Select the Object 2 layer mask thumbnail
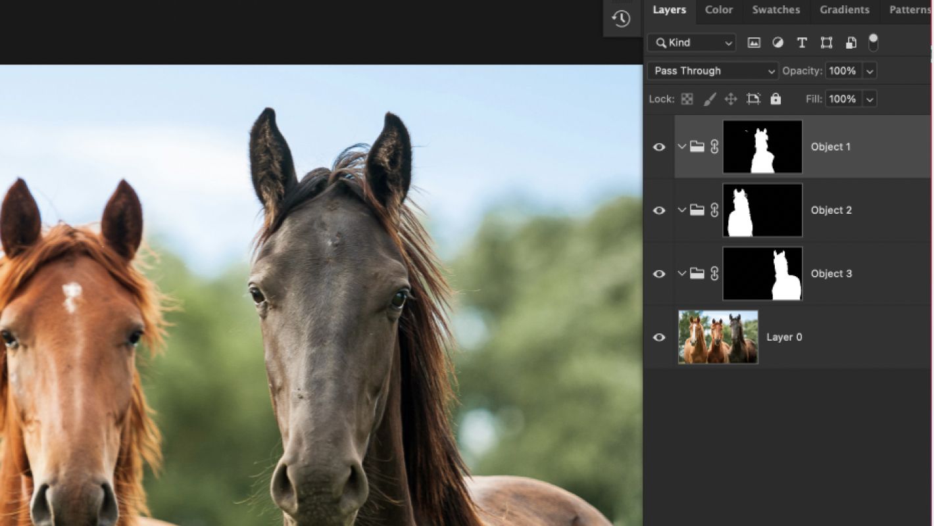Image resolution: width=934 pixels, height=526 pixels. pos(762,210)
